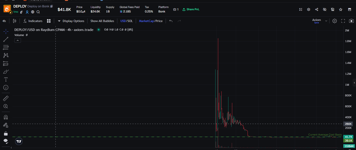Change the candlestick chart style
The image size is (356, 150).
tap(15, 21)
